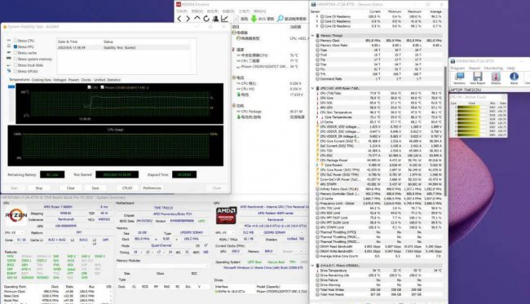
Task: Select the Stability Test Started log row
Action: (124, 47)
